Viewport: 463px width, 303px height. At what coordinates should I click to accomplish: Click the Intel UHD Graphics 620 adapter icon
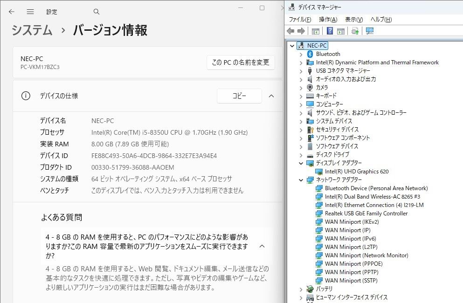[318, 172]
